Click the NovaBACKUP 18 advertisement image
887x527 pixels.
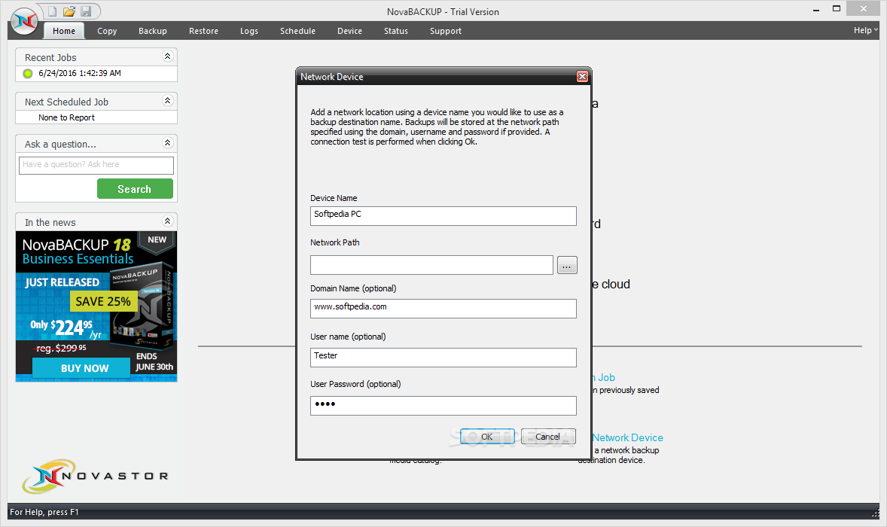(96, 306)
